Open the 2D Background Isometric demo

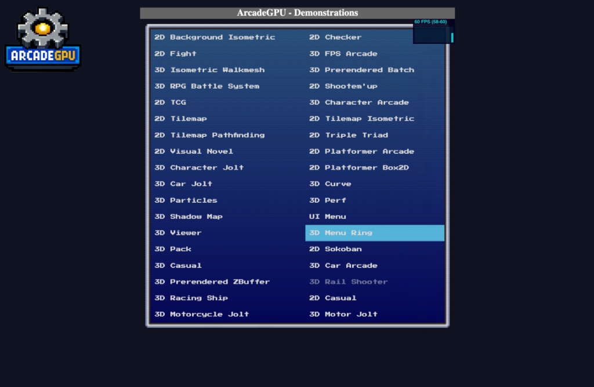click(x=215, y=37)
